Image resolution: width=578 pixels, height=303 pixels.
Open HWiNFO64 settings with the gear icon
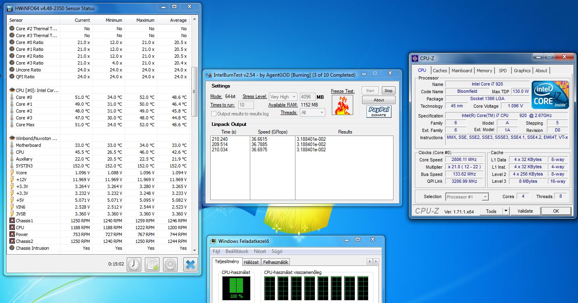coord(170,264)
